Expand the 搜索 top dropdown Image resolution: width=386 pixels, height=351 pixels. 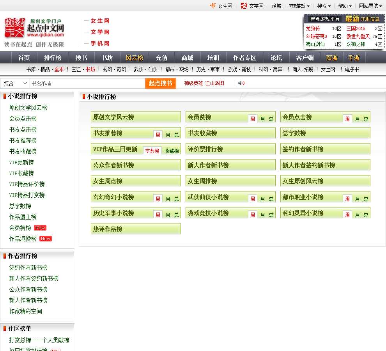point(324,6)
